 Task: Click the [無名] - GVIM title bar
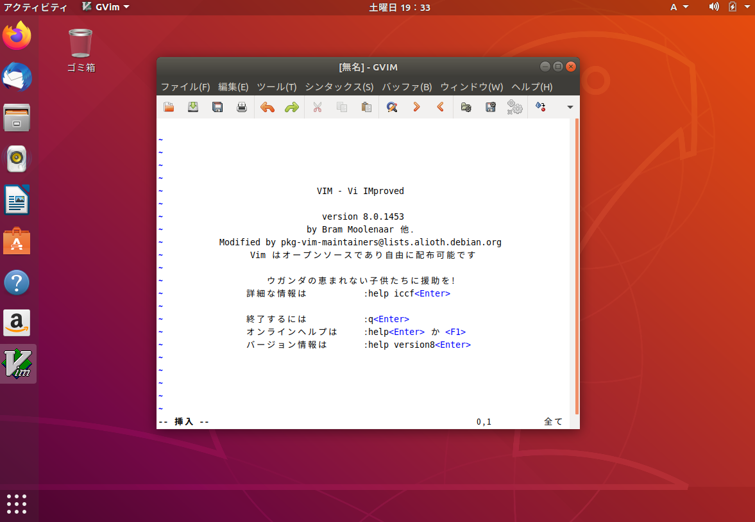point(368,67)
